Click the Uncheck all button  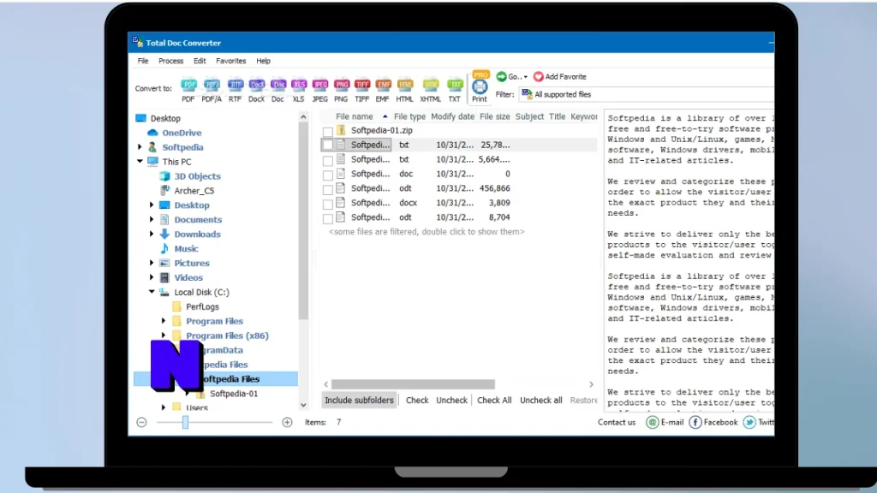click(x=541, y=401)
